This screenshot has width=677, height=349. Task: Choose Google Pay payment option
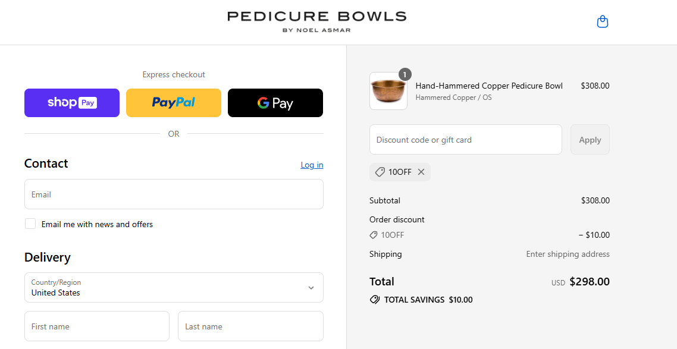pyautogui.click(x=275, y=102)
